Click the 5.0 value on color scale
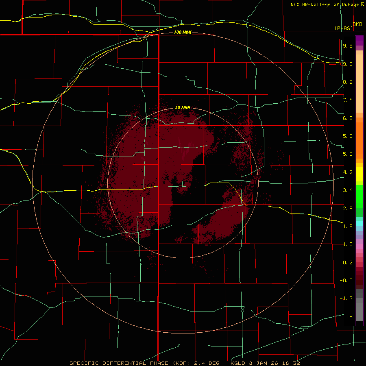This screenshot has height=366, width=366. coord(348,154)
